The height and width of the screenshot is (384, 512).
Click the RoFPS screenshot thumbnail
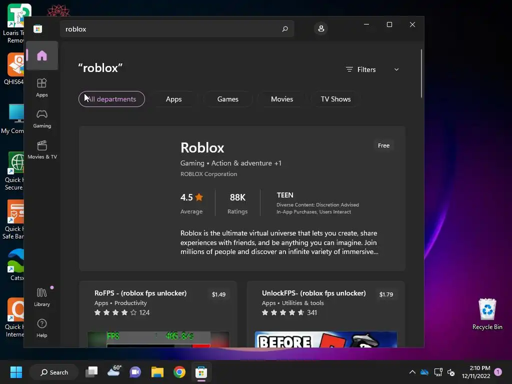click(x=158, y=339)
